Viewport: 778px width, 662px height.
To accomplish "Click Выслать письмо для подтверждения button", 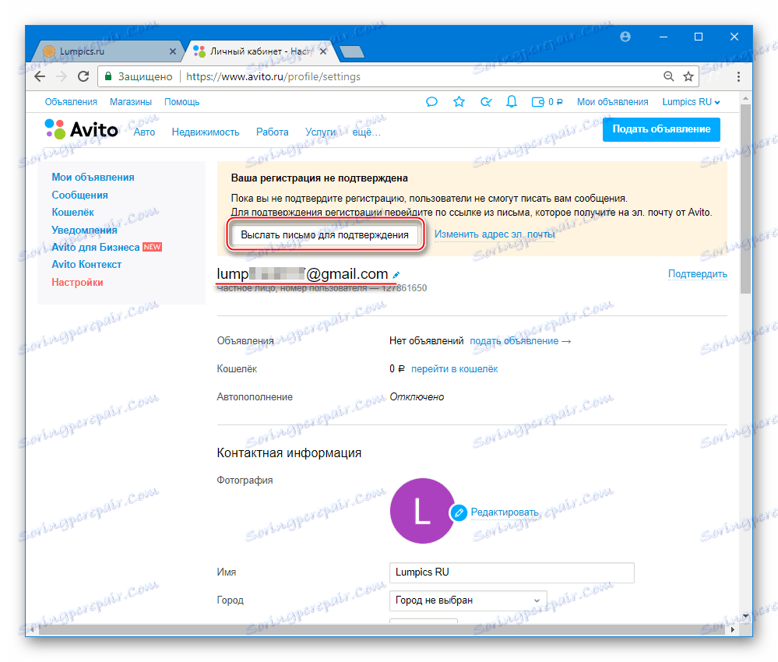I will tap(325, 234).
